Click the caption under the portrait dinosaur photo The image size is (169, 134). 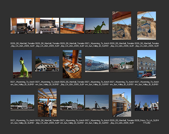point(23,83)
